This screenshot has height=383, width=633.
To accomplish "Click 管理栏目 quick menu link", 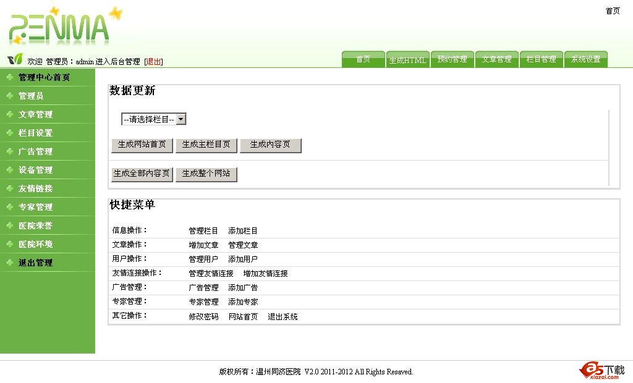I will [x=203, y=231].
